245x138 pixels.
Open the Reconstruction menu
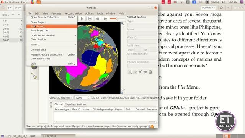coord(73,13)
